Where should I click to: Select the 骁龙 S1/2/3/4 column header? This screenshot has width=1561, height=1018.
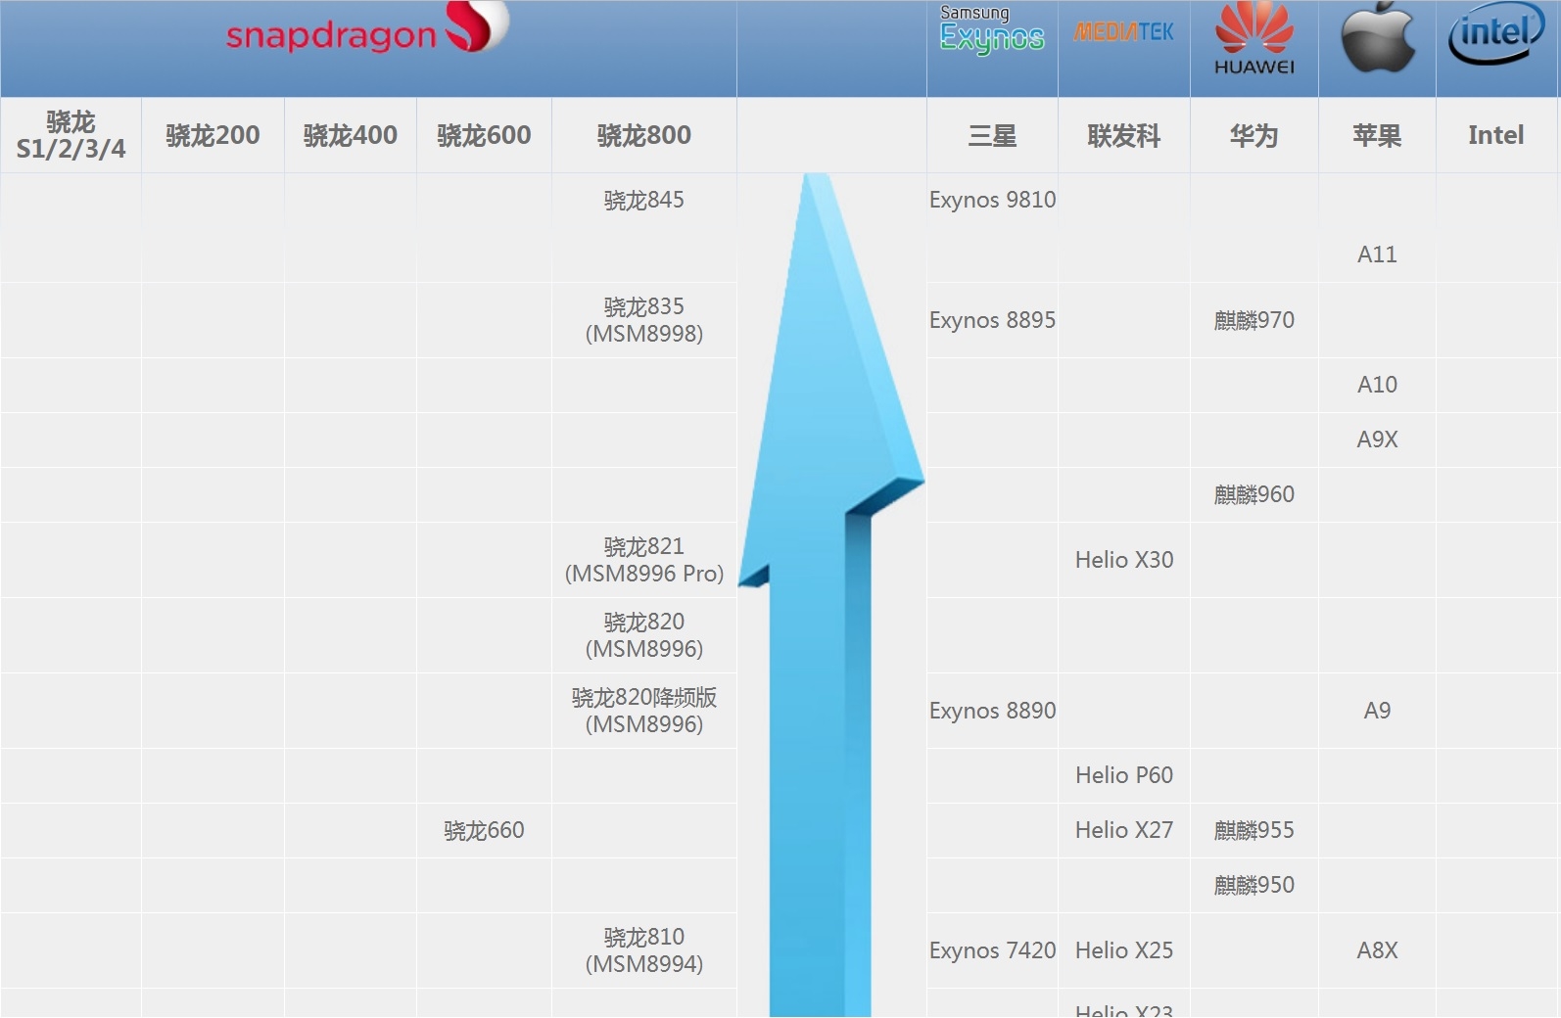pyautogui.click(x=71, y=135)
